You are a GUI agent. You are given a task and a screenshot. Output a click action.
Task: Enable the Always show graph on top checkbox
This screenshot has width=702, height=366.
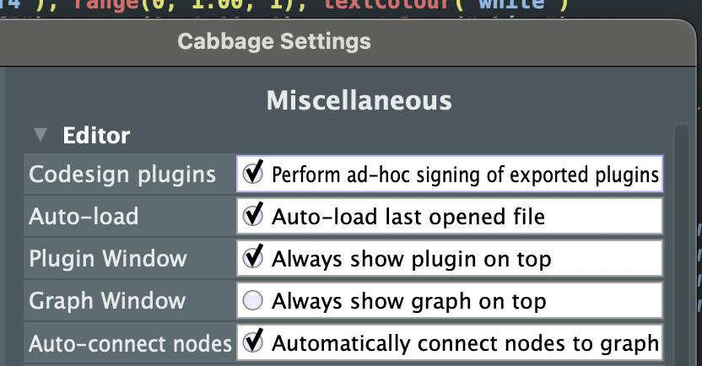pos(253,300)
